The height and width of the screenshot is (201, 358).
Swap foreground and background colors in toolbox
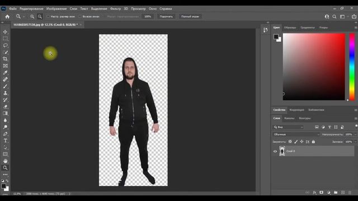pos(7,181)
